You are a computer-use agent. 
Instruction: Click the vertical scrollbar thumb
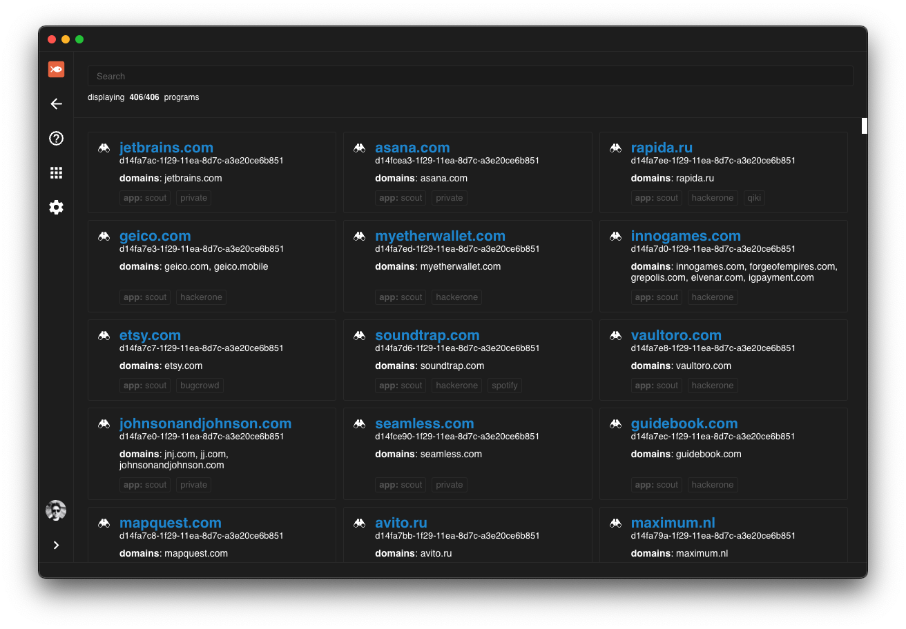(x=864, y=126)
